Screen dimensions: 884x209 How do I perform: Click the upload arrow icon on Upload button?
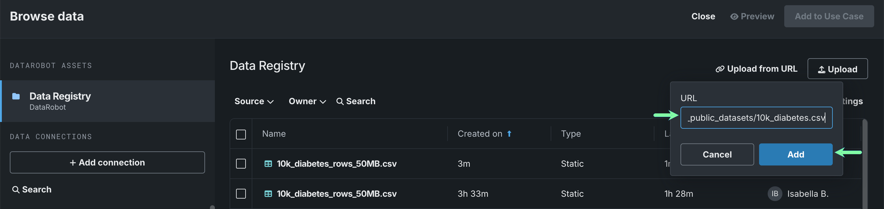pyautogui.click(x=821, y=70)
